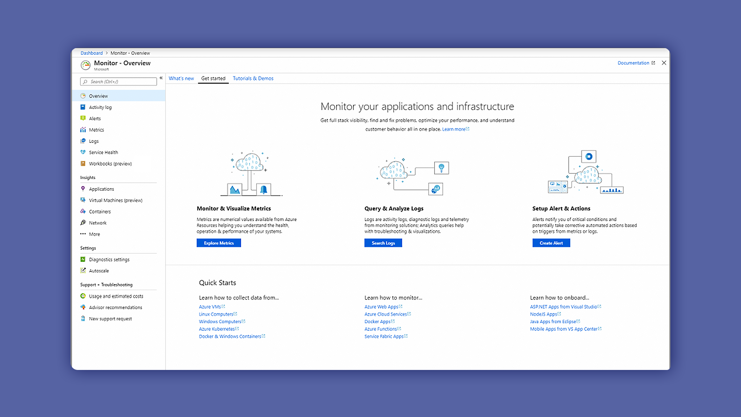Screen dimensions: 741x417
Task: Go back via Dashboard breadcrumb
Action: 92,53
